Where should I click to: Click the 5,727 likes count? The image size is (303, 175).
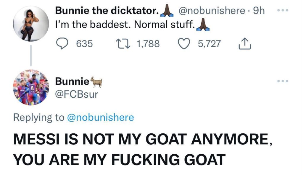pyautogui.click(x=209, y=44)
